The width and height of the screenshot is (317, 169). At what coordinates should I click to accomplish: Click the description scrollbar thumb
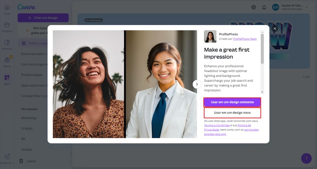pyautogui.click(x=262, y=49)
